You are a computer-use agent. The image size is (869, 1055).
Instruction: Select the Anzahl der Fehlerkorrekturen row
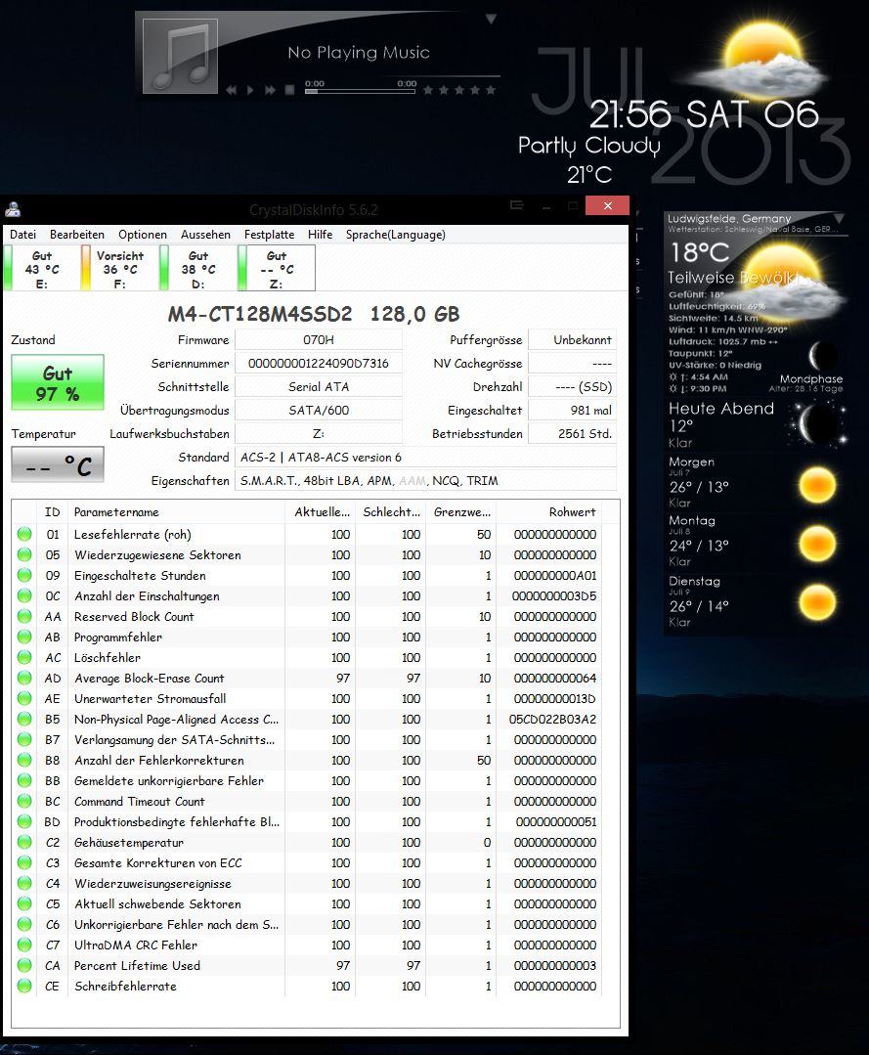[x=308, y=761]
